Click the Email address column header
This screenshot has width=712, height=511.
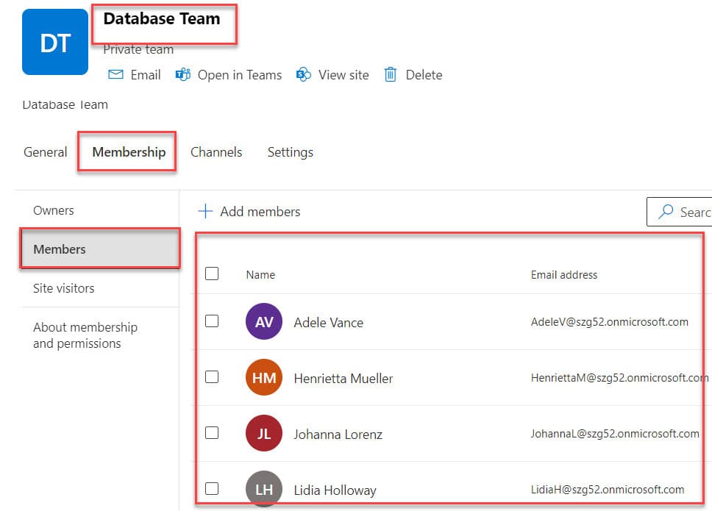pyautogui.click(x=564, y=274)
